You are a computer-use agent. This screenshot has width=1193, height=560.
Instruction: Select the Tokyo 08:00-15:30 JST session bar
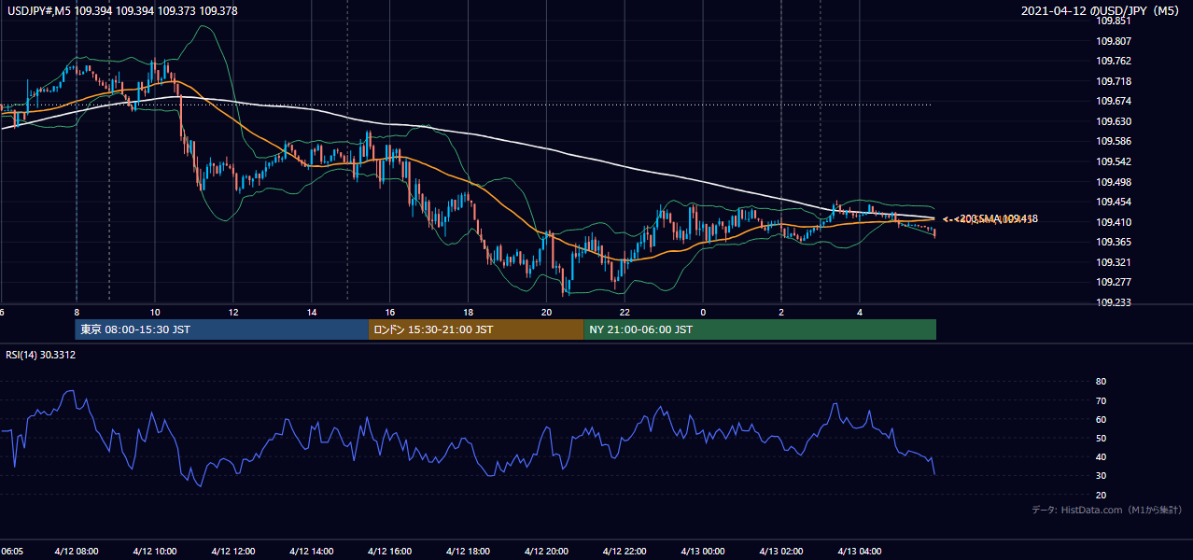[222, 329]
